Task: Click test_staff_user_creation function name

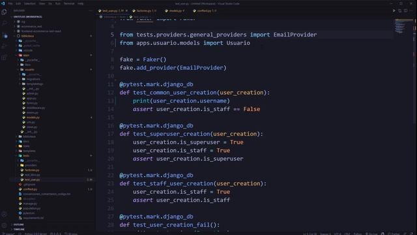Action: tap(173, 183)
